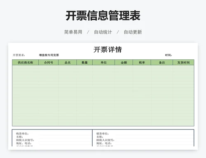This screenshot has width=206, height=158.
Task: Select the 供应商名称 column header
Action: pyautogui.click(x=26, y=62)
